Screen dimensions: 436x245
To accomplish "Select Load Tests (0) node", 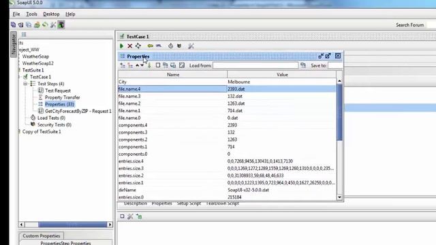I will [x=51, y=118].
